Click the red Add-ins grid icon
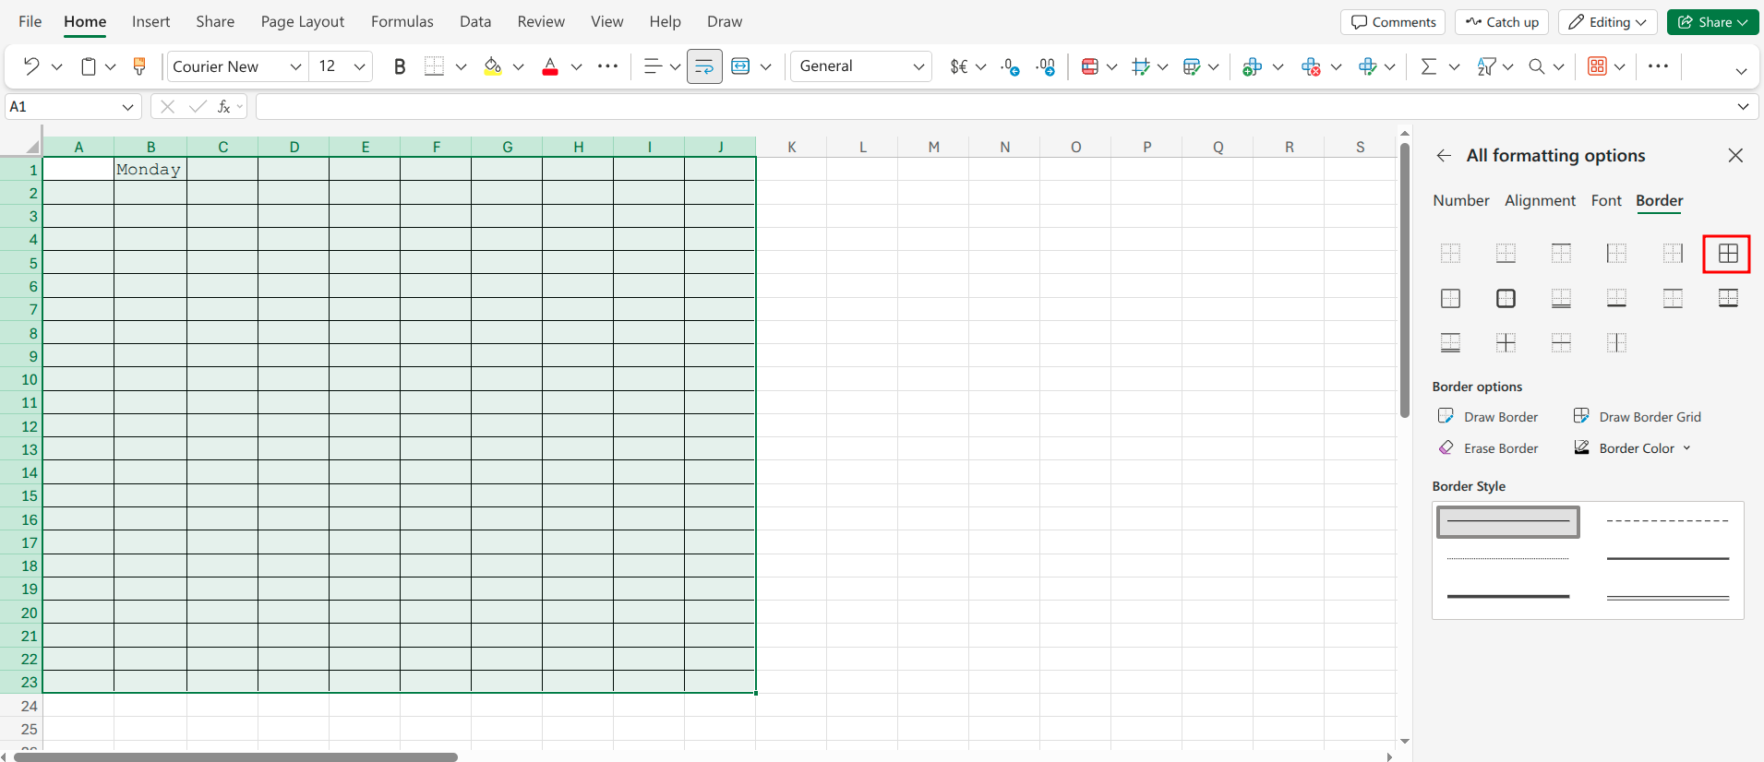 1598,66
